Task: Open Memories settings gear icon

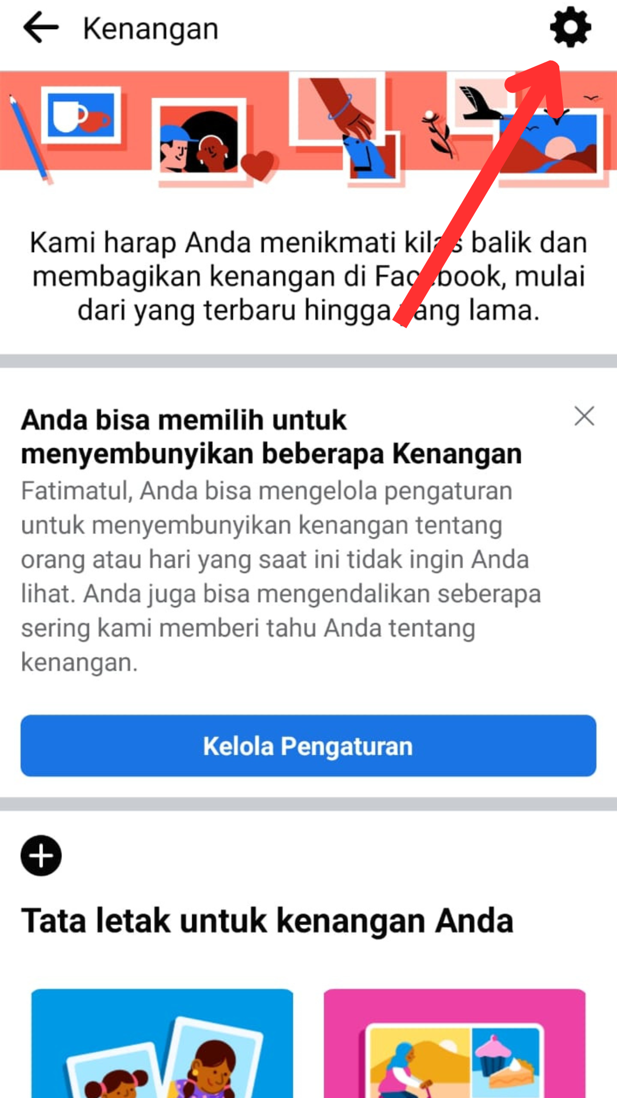Action: pos(570,27)
